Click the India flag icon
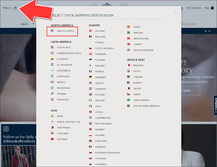 coord(52,116)
